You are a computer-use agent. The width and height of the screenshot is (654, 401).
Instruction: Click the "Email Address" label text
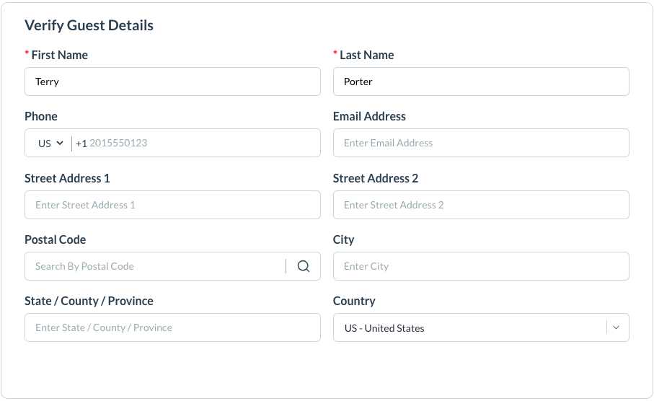[x=369, y=116]
